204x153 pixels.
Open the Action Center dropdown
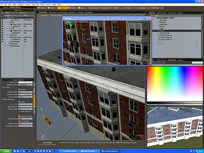pos(94,8)
